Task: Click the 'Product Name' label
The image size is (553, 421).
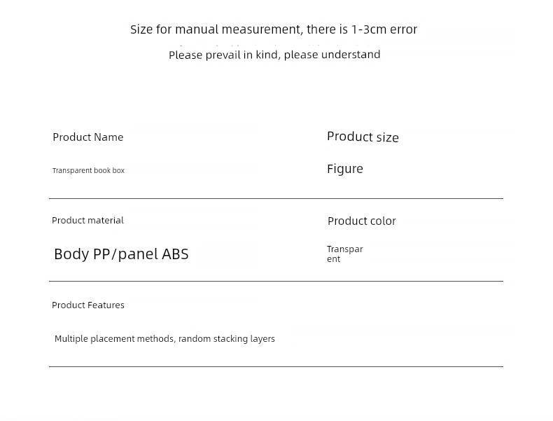Action: [x=87, y=137]
